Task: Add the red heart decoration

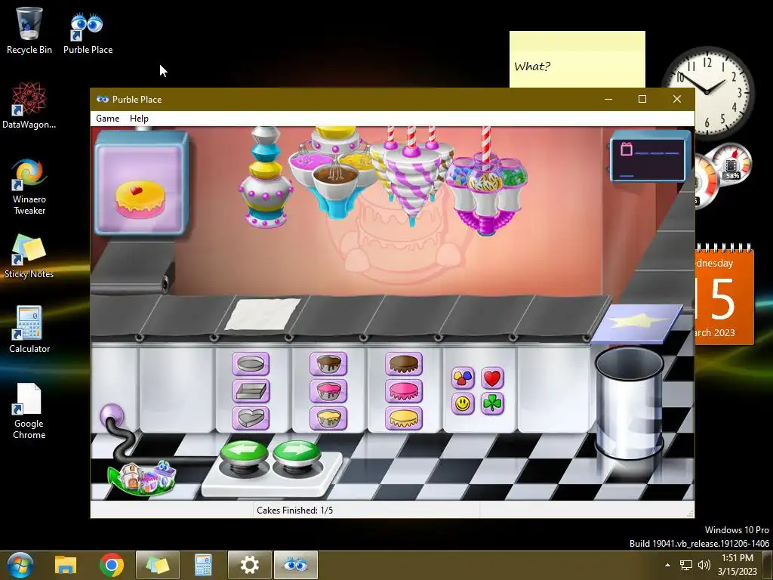Action: 492,378
